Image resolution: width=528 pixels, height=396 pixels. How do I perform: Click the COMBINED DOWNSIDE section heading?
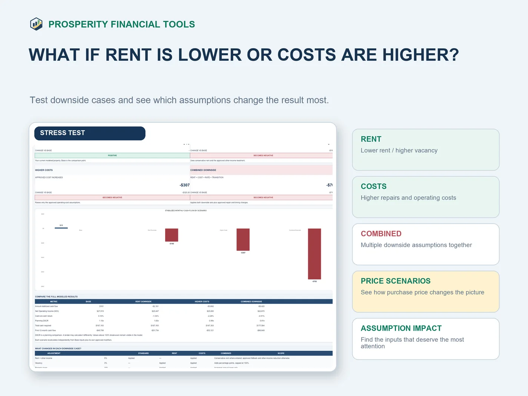pos(203,170)
